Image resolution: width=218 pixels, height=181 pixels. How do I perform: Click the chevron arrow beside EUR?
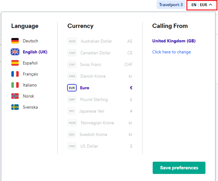coord(211,5)
